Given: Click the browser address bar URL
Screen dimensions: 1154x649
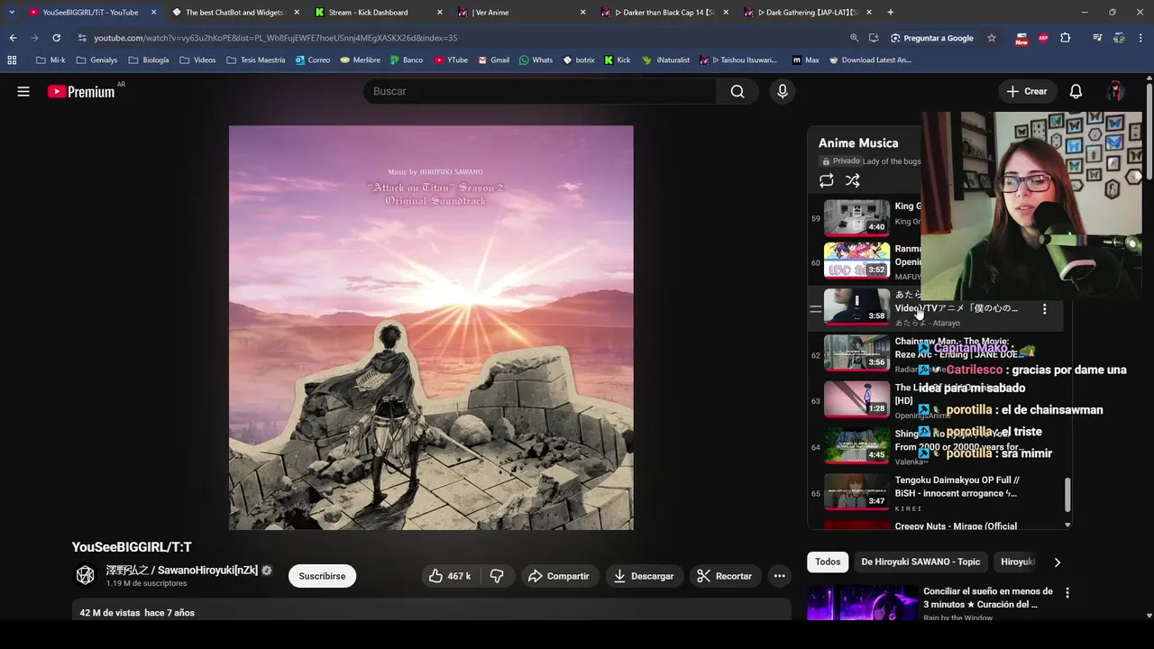Looking at the screenshot, I should (x=276, y=38).
